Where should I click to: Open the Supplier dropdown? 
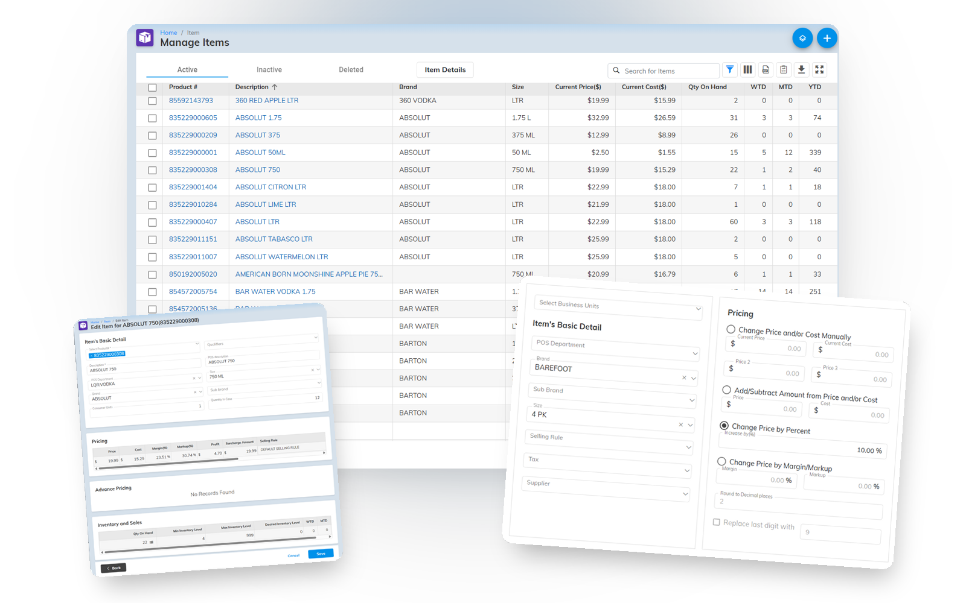pos(685,494)
